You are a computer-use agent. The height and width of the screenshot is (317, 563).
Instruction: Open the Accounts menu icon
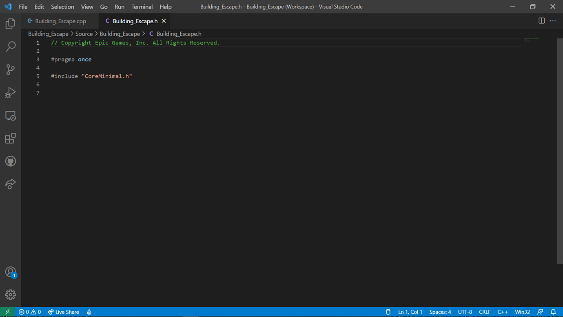coord(11,272)
